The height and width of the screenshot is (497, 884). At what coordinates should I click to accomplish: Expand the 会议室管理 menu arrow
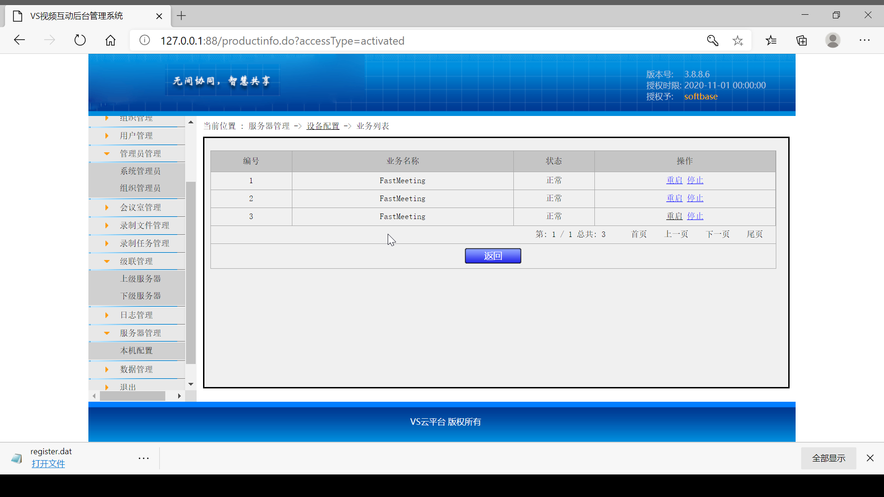[107, 208]
